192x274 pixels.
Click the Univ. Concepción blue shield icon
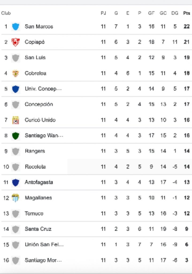tap(16, 89)
